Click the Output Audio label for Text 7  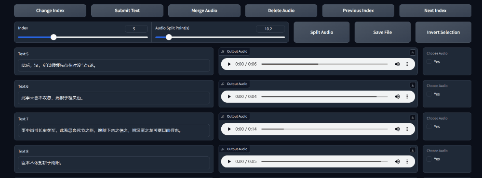tap(234, 116)
